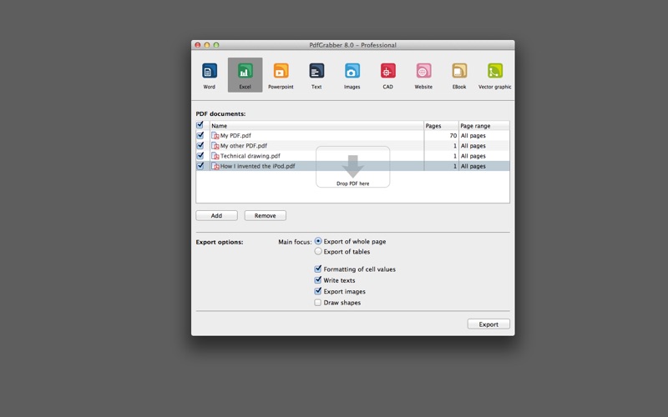
Task: Select the Excel export format icon
Action: click(x=245, y=71)
